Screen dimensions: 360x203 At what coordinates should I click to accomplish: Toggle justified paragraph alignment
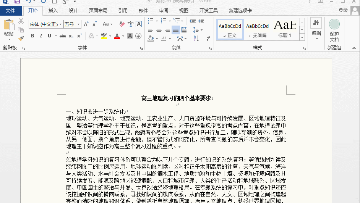click(x=175, y=30)
